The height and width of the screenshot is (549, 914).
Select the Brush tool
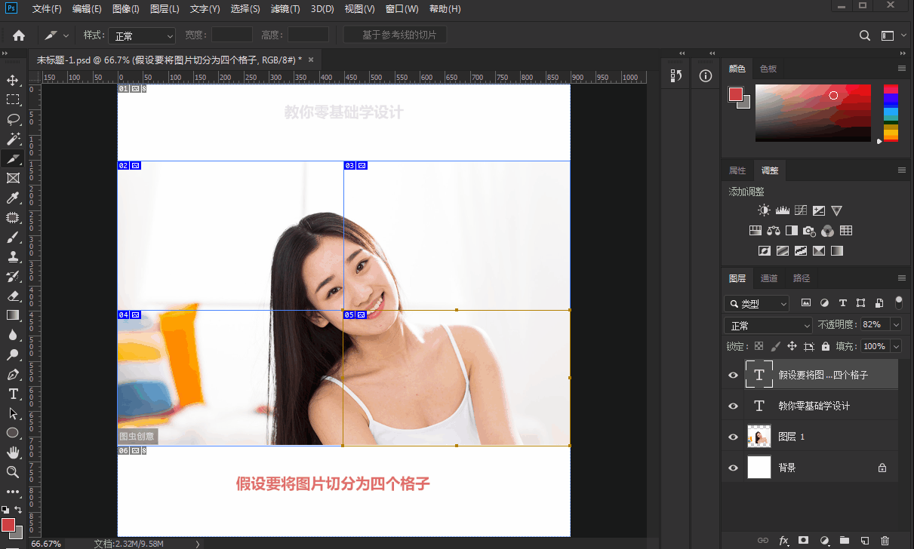tap(13, 237)
